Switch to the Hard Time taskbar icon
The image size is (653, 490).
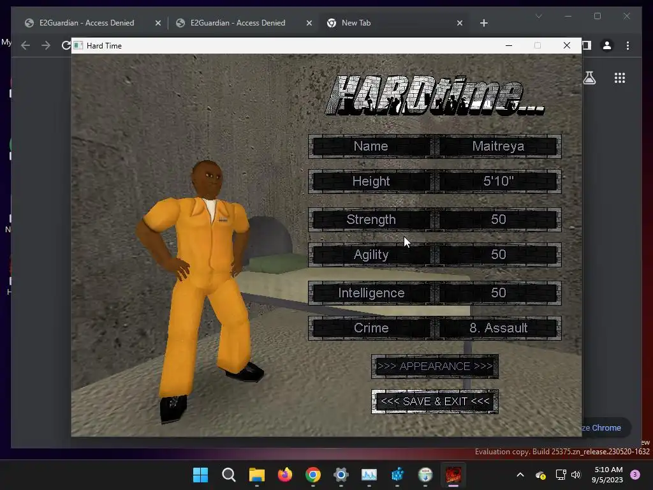coord(453,475)
